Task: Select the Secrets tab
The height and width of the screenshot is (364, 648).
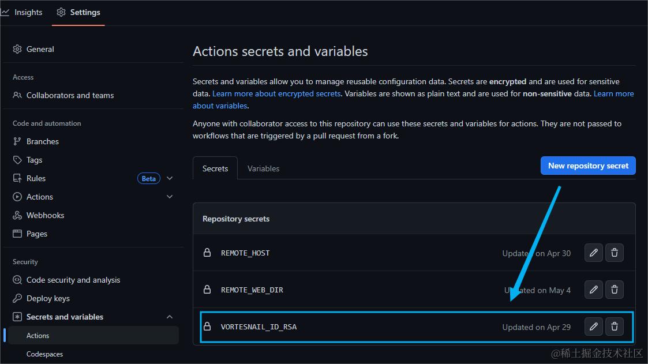Action: pyautogui.click(x=215, y=168)
